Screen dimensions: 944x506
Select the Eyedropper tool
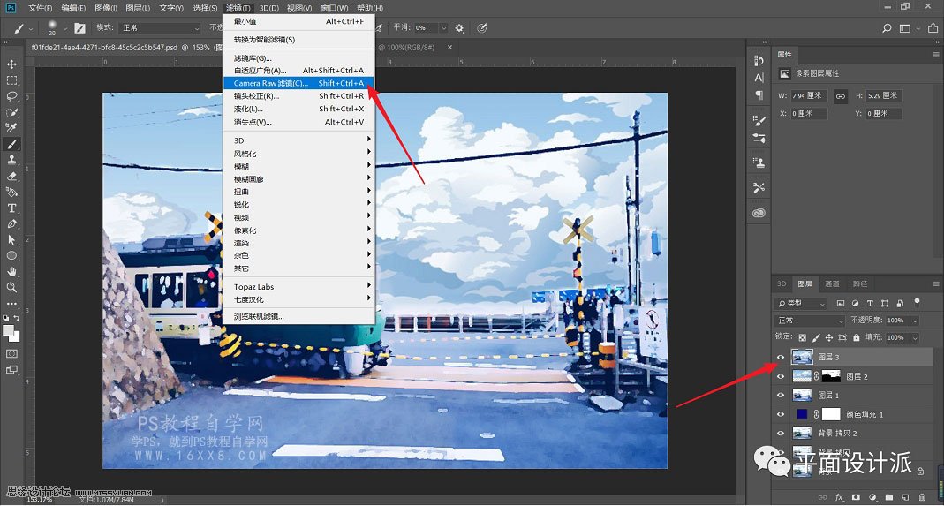click(11, 128)
